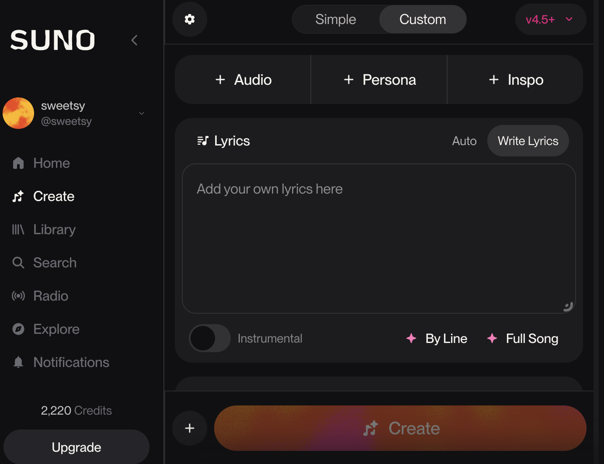Image resolution: width=604 pixels, height=464 pixels.
Task: Click the Full Song lyrics generator
Action: [x=523, y=339]
